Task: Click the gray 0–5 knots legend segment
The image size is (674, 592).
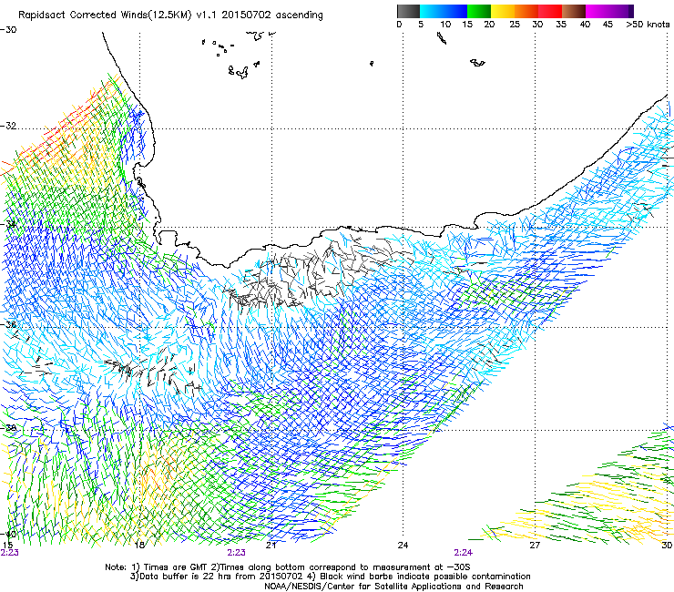Action: pos(408,11)
